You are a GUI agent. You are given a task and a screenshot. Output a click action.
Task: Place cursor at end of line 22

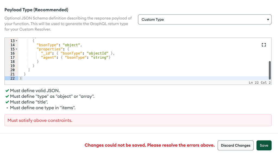(x=22, y=78)
